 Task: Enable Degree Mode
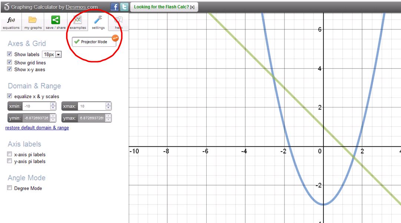click(x=9, y=188)
